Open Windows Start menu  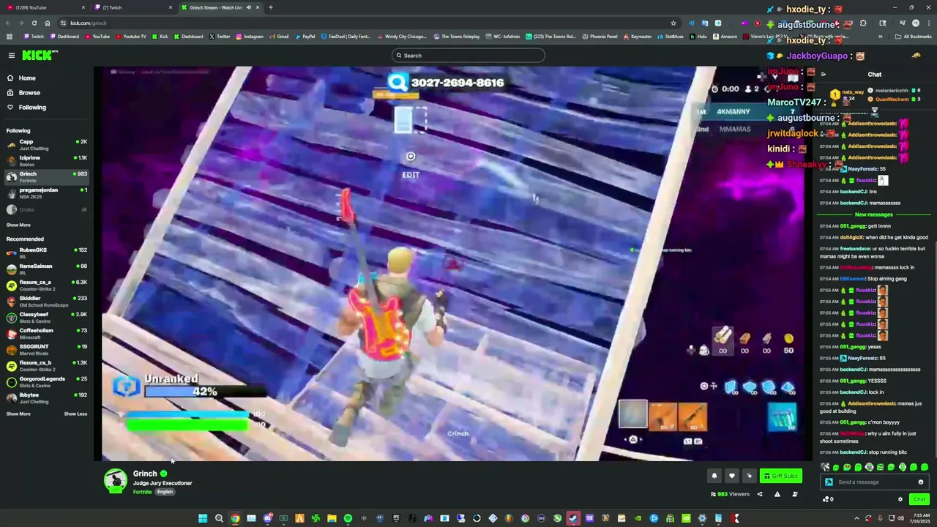203,519
